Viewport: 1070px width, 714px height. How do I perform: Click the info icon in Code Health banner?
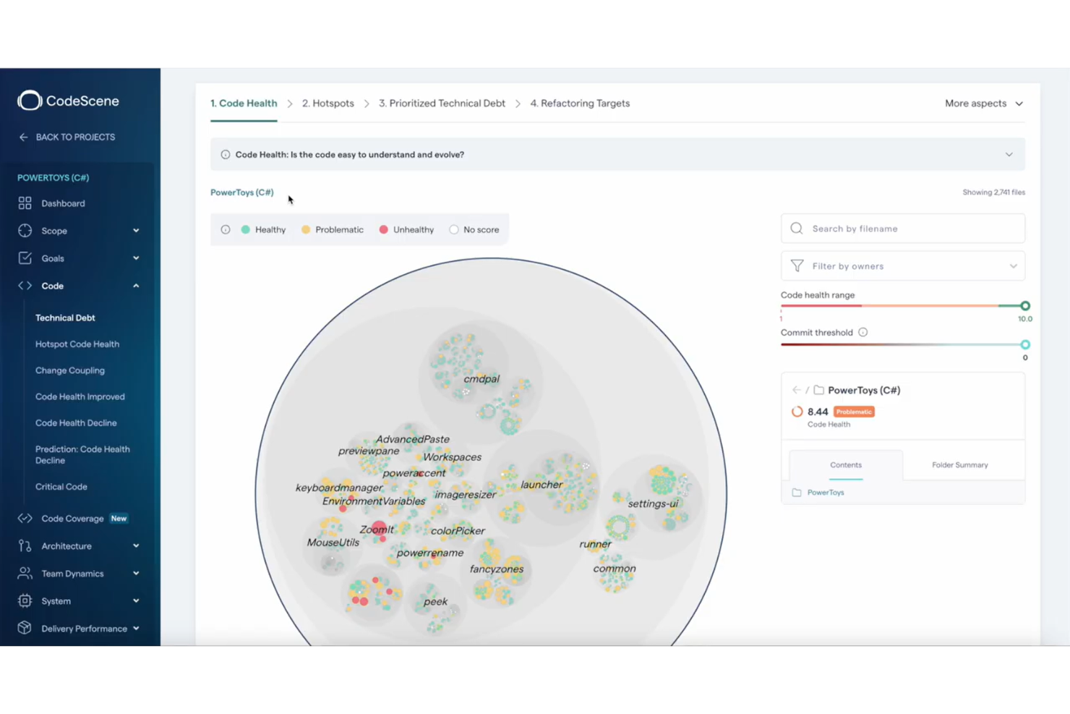[x=226, y=155]
